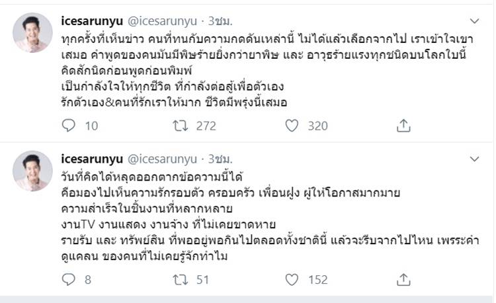Open the second tweet's timestamp
This screenshot has width=496, height=303.
pyautogui.click(x=220, y=159)
